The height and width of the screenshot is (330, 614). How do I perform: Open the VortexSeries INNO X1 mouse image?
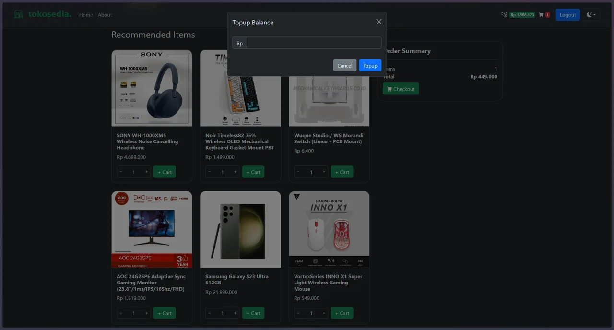coord(329,229)
